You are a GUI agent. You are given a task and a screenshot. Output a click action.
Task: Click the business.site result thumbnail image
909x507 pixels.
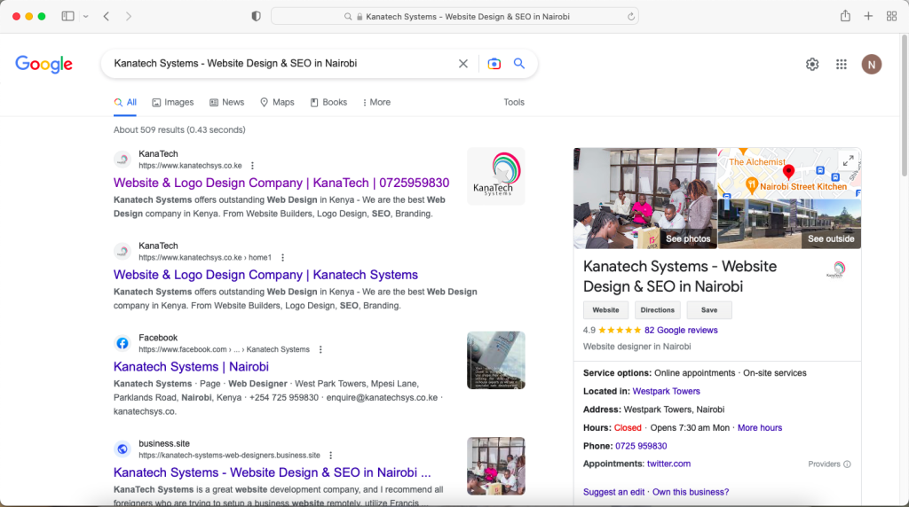495,466
